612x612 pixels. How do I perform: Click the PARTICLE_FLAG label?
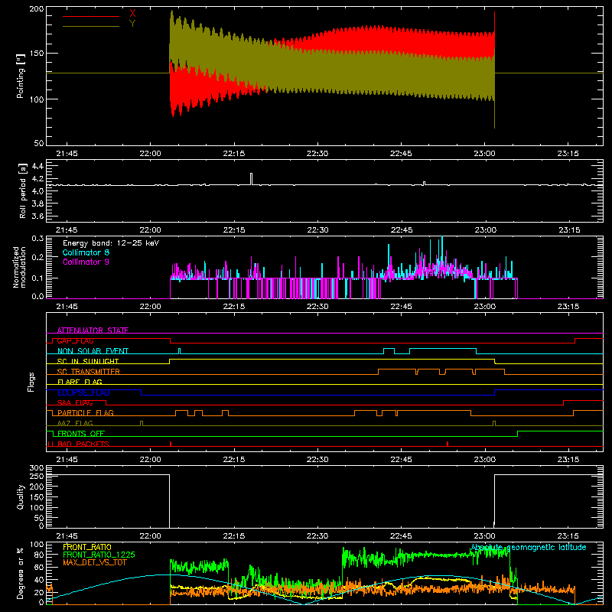[86, 412]
